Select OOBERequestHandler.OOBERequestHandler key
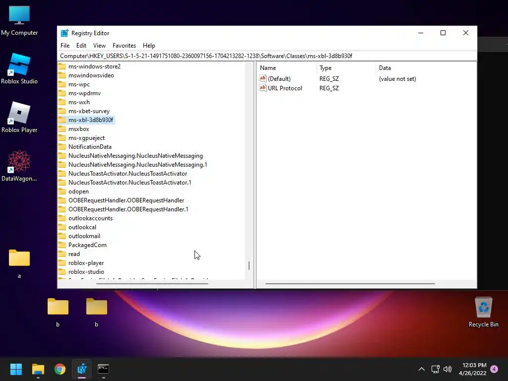Viewport: 508px width, 381px height. tap(126, 200)
